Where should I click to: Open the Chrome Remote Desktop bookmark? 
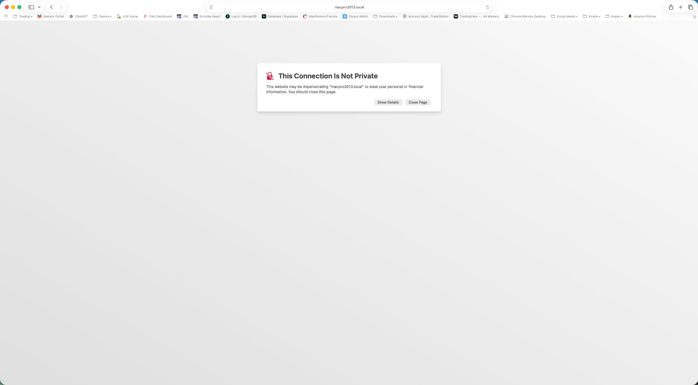525,16
